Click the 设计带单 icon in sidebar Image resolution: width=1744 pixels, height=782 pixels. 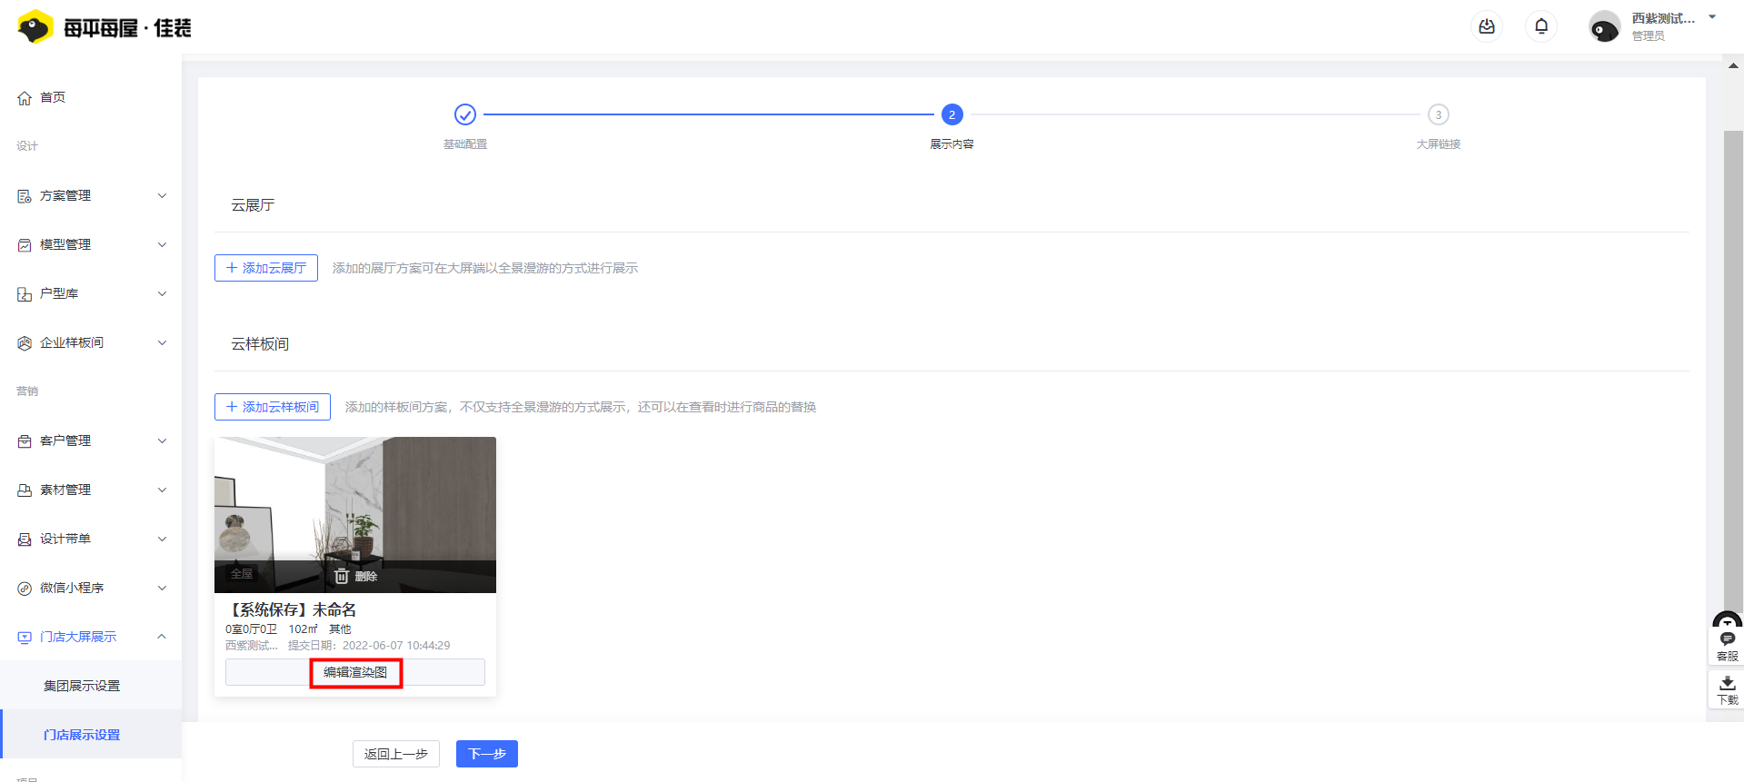25,539
